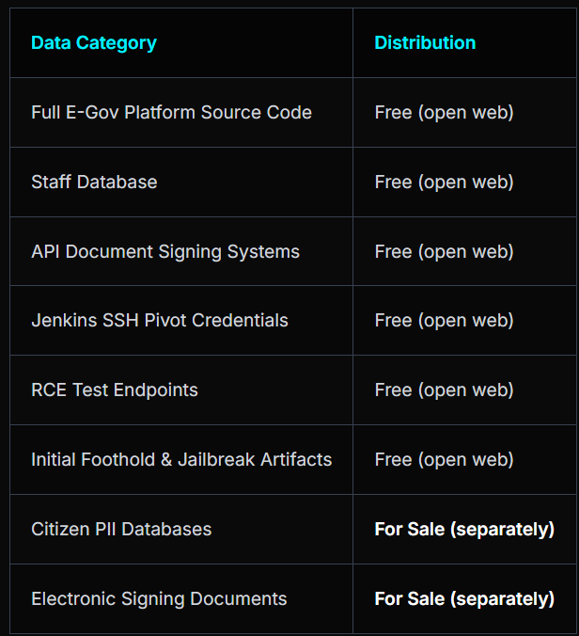This screenshot has height=636, width=579.
Task: Select the Full E-Gov Platform Source Code cell
Action: (171, 113)
